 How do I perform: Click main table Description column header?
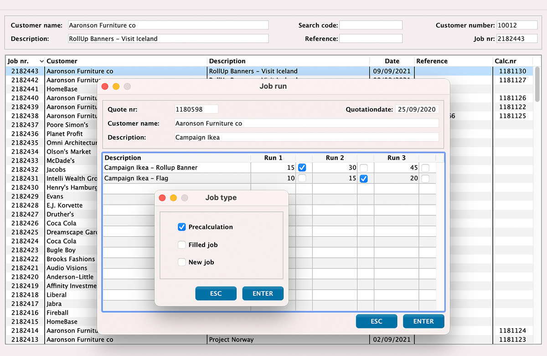coord(289,61)
